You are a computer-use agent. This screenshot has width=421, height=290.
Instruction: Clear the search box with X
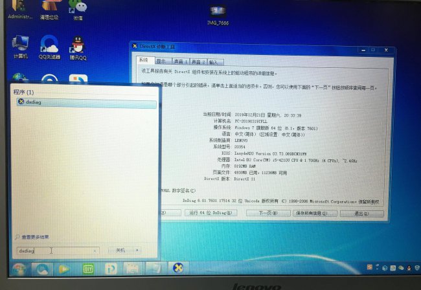pyautogui.click(x=95, y=251)
